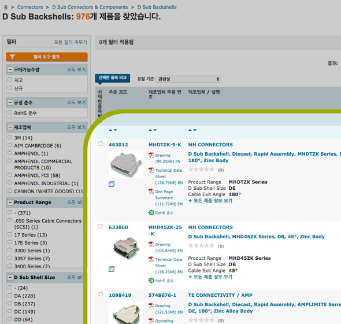Sort order code column descending arrow

point(116,130)
